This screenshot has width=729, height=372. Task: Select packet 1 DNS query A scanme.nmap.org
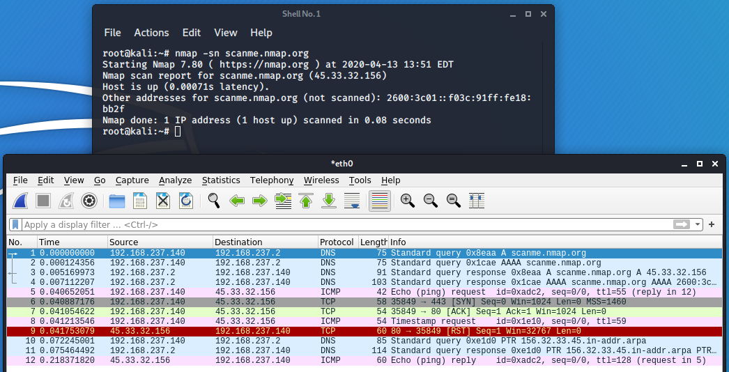[365, 253]
